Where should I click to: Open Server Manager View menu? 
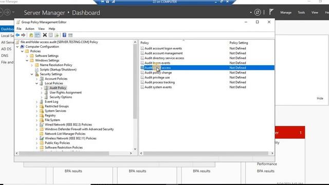click(x=315, y=12)
